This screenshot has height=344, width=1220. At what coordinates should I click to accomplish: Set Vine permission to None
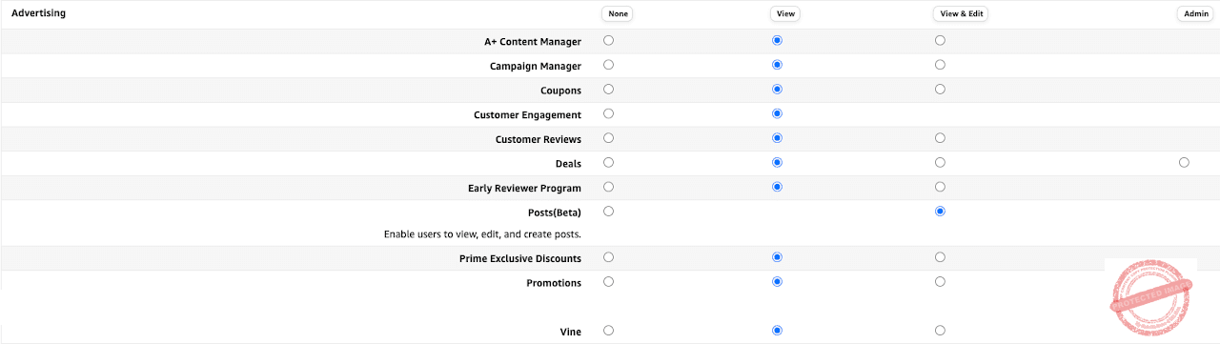[609, 331]
